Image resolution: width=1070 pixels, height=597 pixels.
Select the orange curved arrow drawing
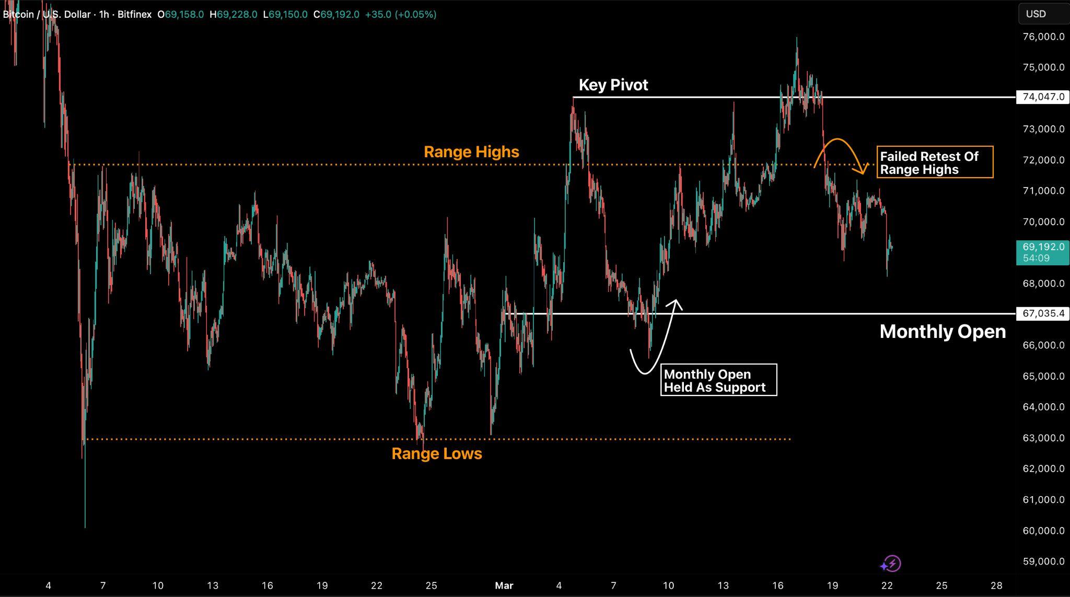coord(838,140)
